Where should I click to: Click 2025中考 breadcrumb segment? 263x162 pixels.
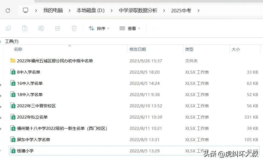click(x=181, y=10)
